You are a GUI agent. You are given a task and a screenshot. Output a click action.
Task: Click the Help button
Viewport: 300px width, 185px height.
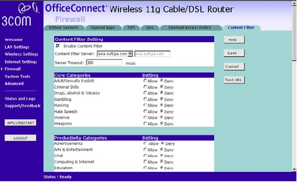(234, 40)
